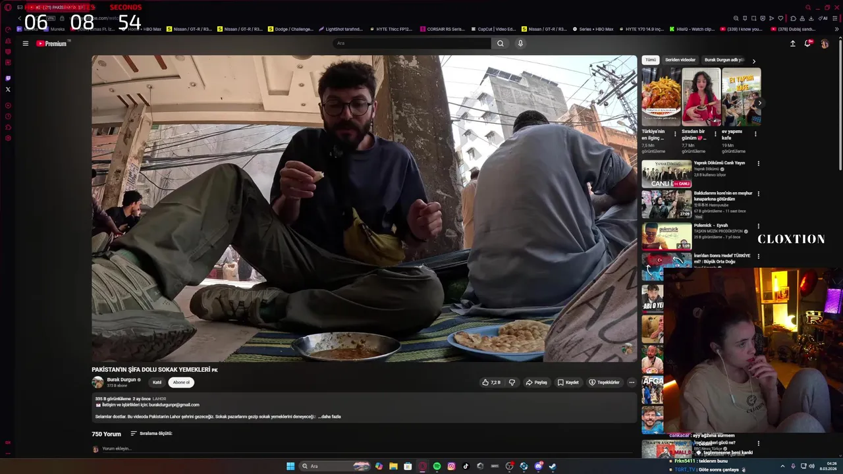The image size is (843, 474).
Task: Open options for Türkiye'nin en ilginç short
Action: [675, 134]
